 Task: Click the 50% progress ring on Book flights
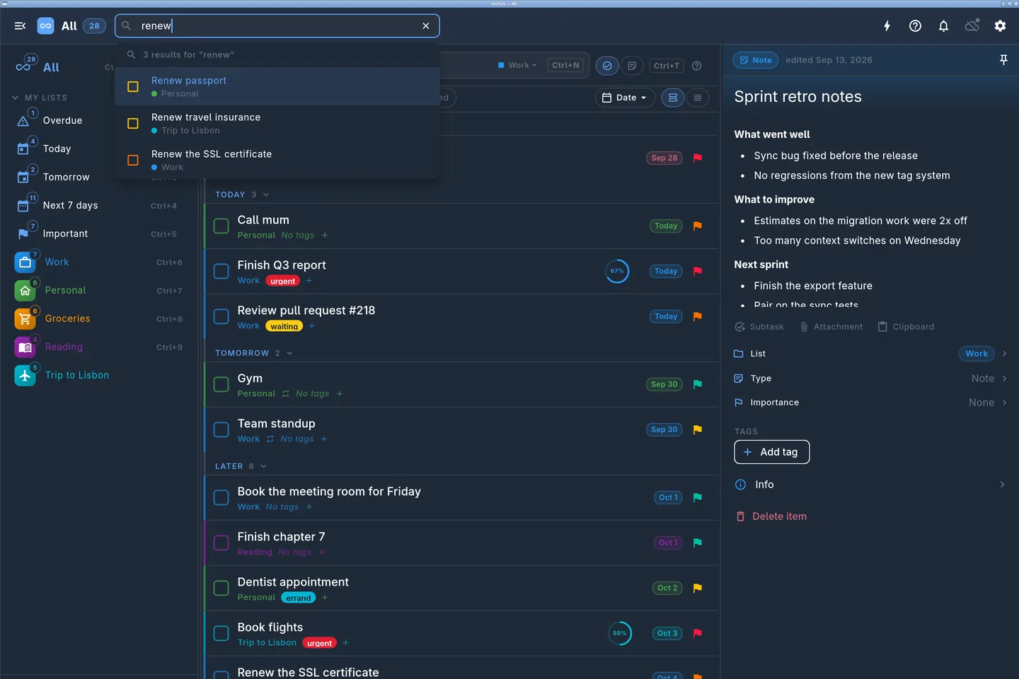pos(620,633)
